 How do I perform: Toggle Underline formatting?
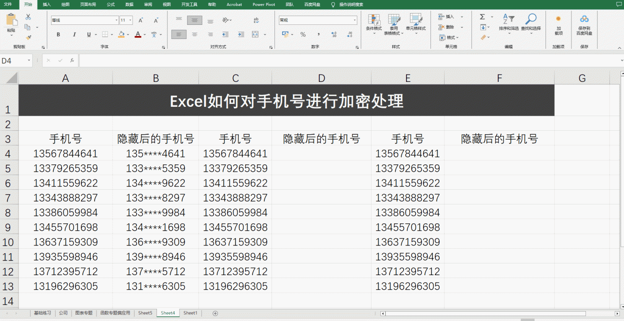89,35
